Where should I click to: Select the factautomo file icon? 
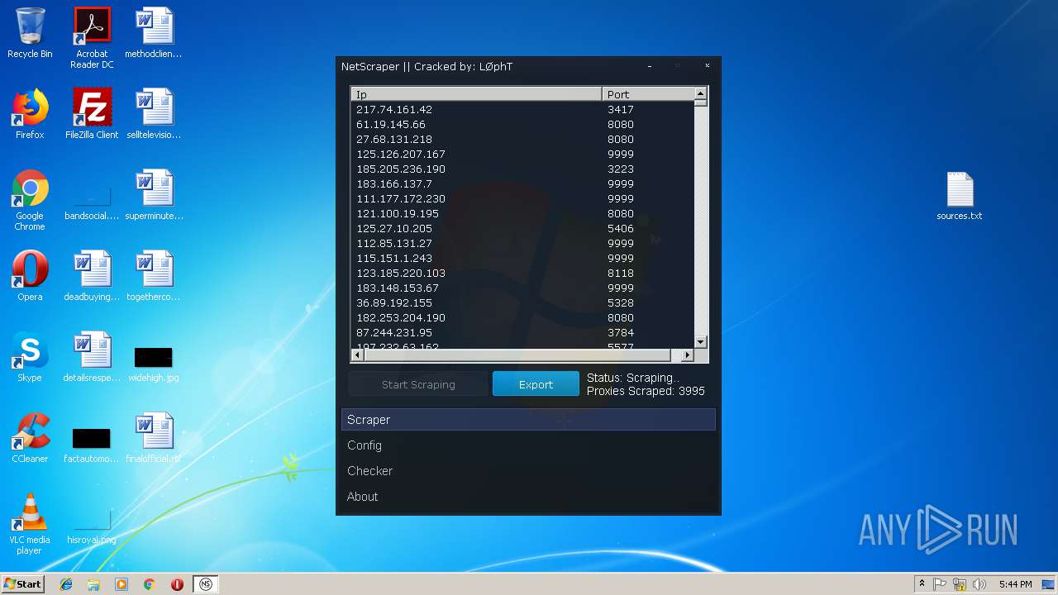pyautogui.click(x=92, y=445)
